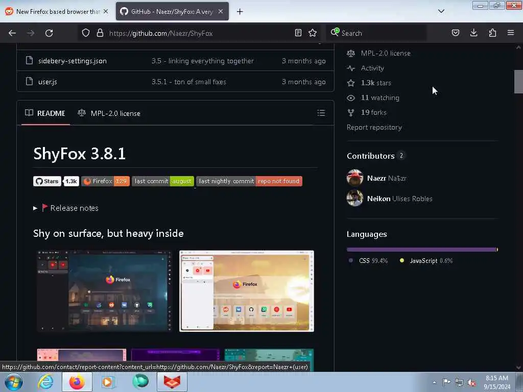Open the Firefox downloads panel
This screenshot has width=523, height=392.
click(473, 33)
